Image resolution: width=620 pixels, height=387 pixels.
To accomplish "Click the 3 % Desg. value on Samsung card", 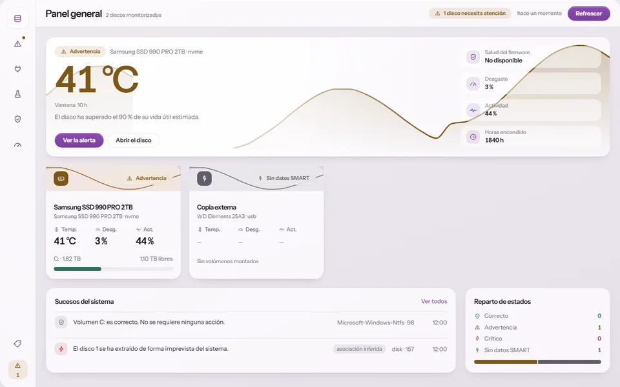I will (101, 241).
